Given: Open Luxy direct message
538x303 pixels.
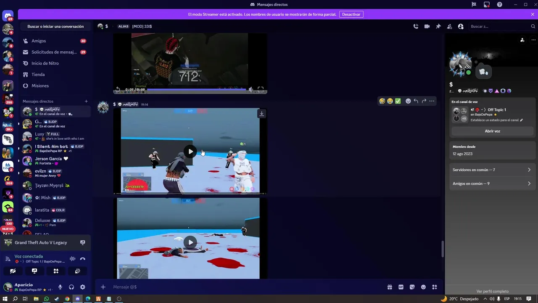Looking at the screenshot, I should coord(55,136).
